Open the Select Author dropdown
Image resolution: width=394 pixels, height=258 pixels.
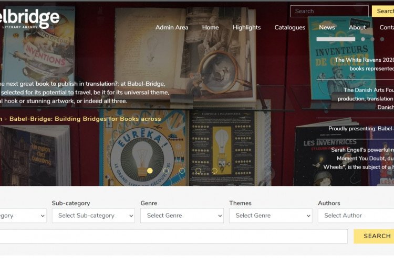[x=356, y=216]
